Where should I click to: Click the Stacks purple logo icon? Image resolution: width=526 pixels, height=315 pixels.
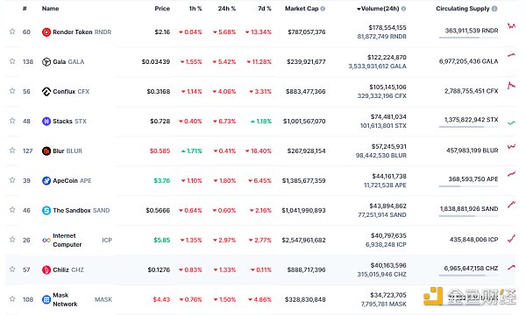coord(46,121)
